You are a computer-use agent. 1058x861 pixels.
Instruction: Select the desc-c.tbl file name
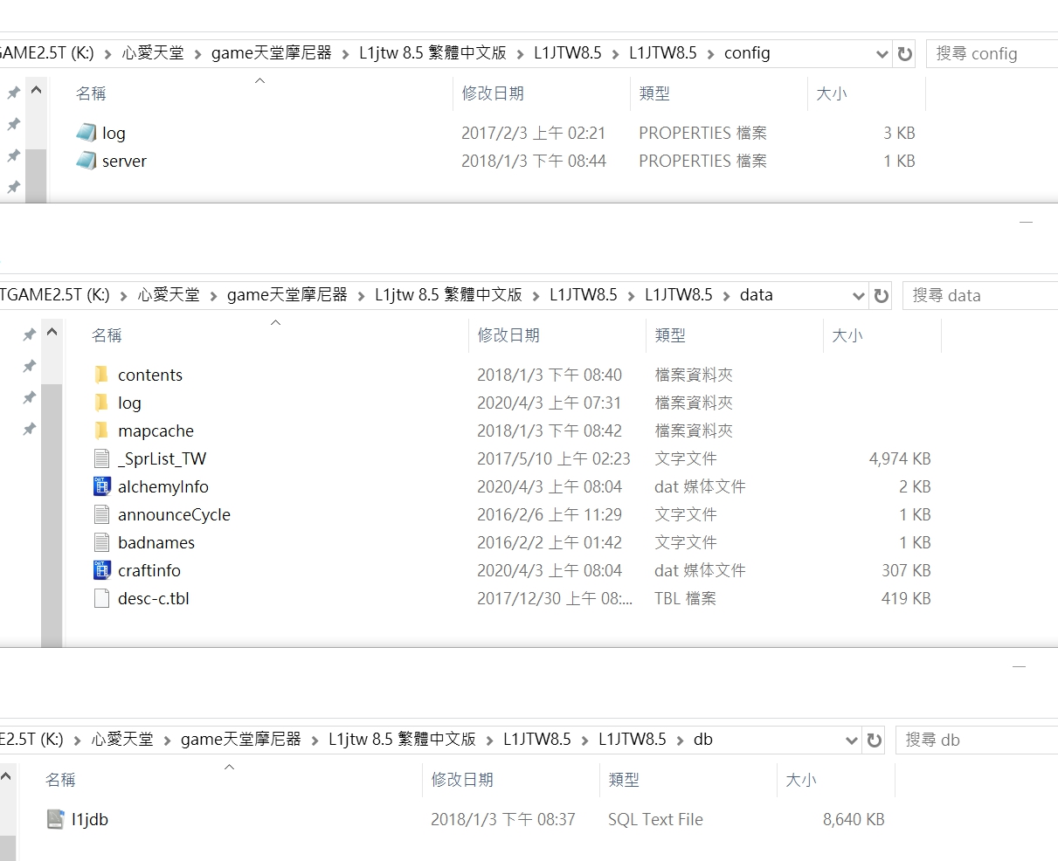pyautogui.click(x=154, y=599)
